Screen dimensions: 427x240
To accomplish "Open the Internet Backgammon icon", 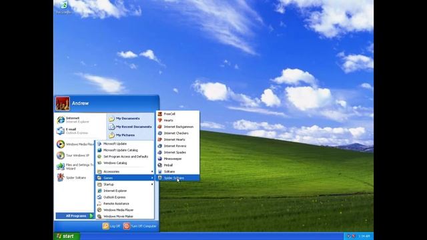I will coord(160,127).
